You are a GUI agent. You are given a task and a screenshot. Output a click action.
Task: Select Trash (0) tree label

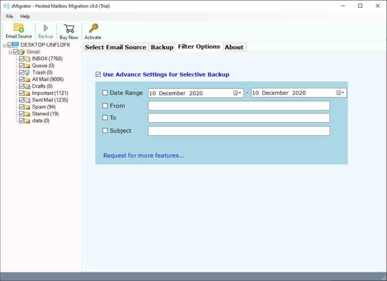pyautogui.click(x=42, y=73)
